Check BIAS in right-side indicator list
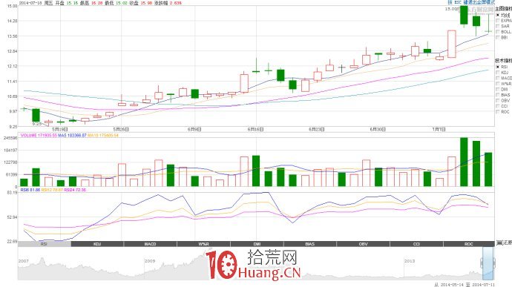The image size is (512, 287). [498, 95]
